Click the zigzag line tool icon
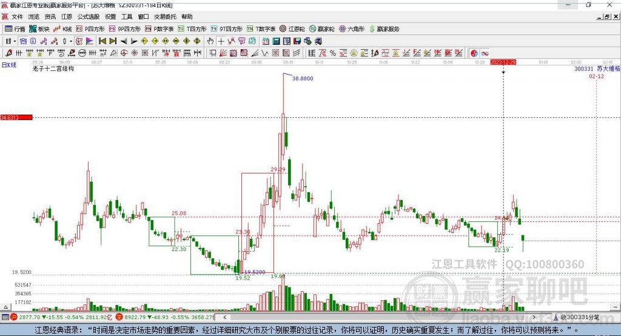Screen dimensions: 621x336 click(264, 53)
